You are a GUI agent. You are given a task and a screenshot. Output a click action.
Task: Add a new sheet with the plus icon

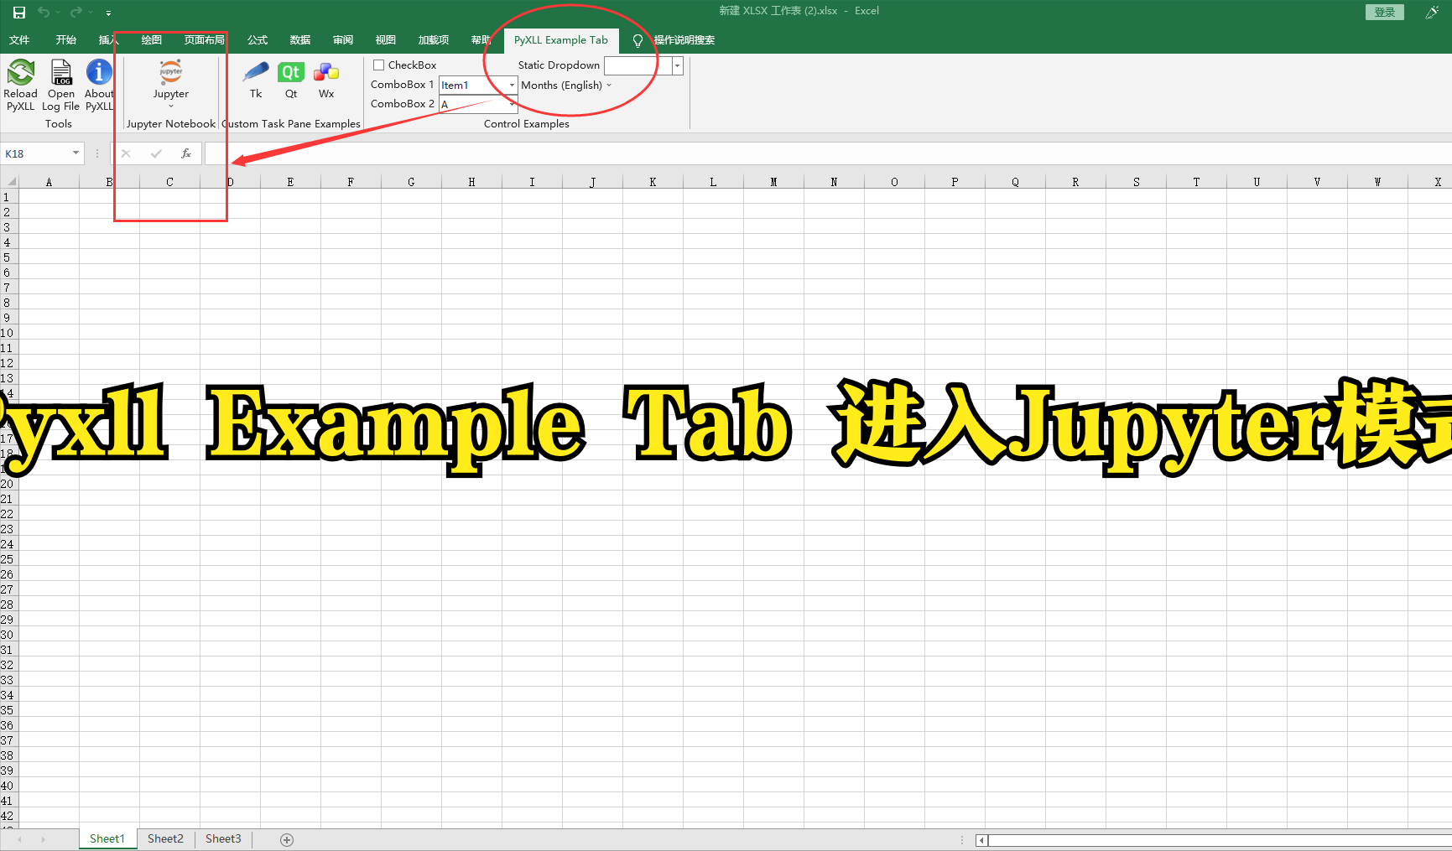287,839
